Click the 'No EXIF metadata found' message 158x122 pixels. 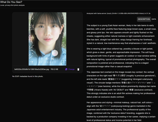coord(28,76)
